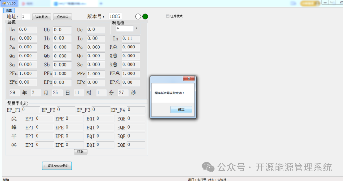Image resolution: width=343 pixels, height=181 pixels.
Task: Click the Ib current field
Action: pyautogui.click(x=62, y=38)
